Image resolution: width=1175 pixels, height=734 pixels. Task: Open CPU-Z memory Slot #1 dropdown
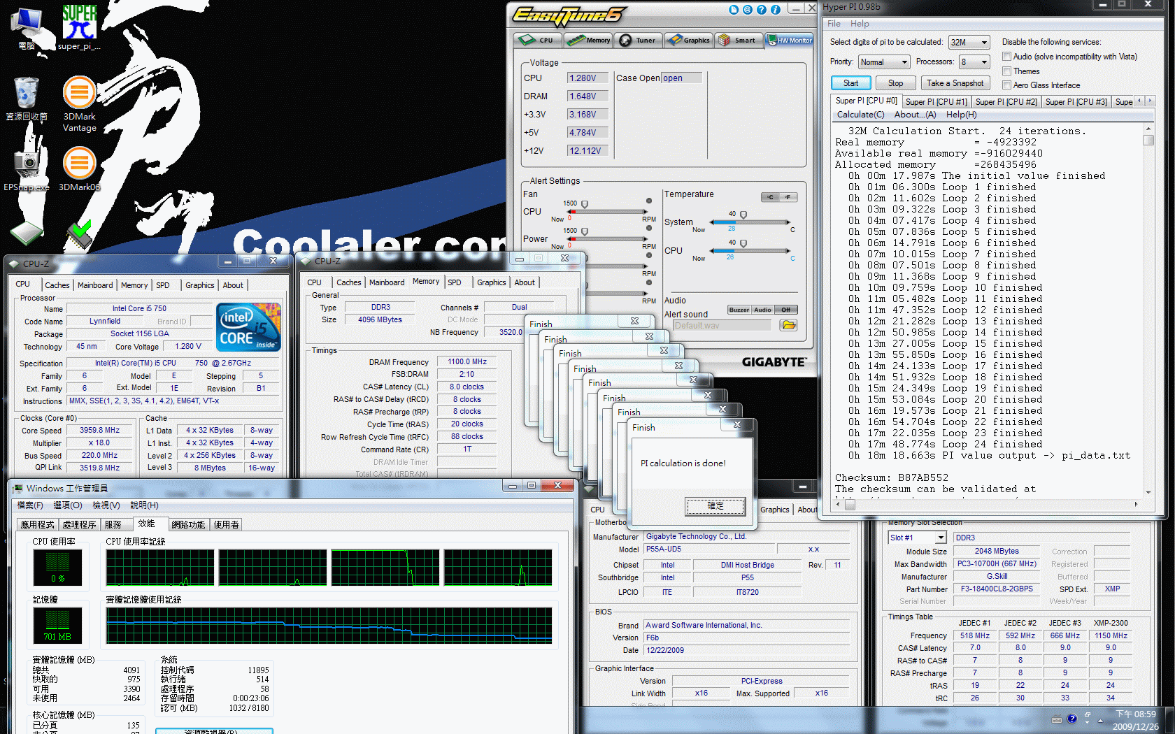[917, 538]
